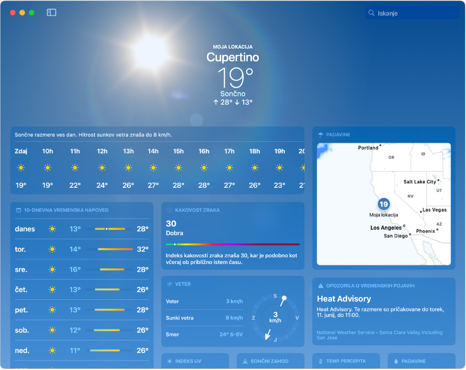This screenshot has height=370, width=466.
Task: Open the ned. forecast row
Action: tap(82, 350)
